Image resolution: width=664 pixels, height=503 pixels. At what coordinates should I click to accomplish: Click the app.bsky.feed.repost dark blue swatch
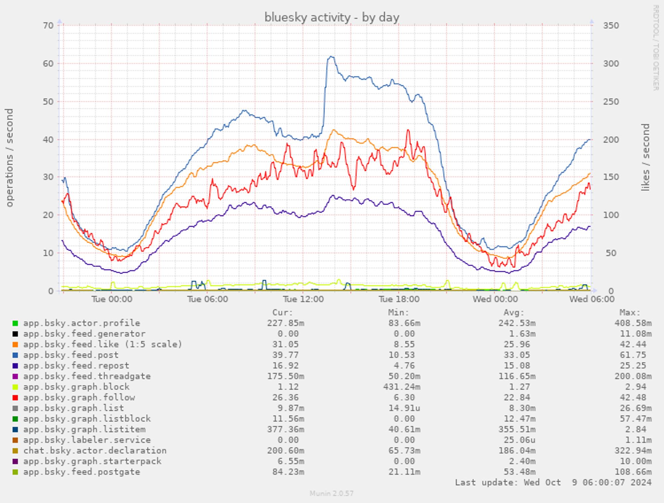[15, 366]
